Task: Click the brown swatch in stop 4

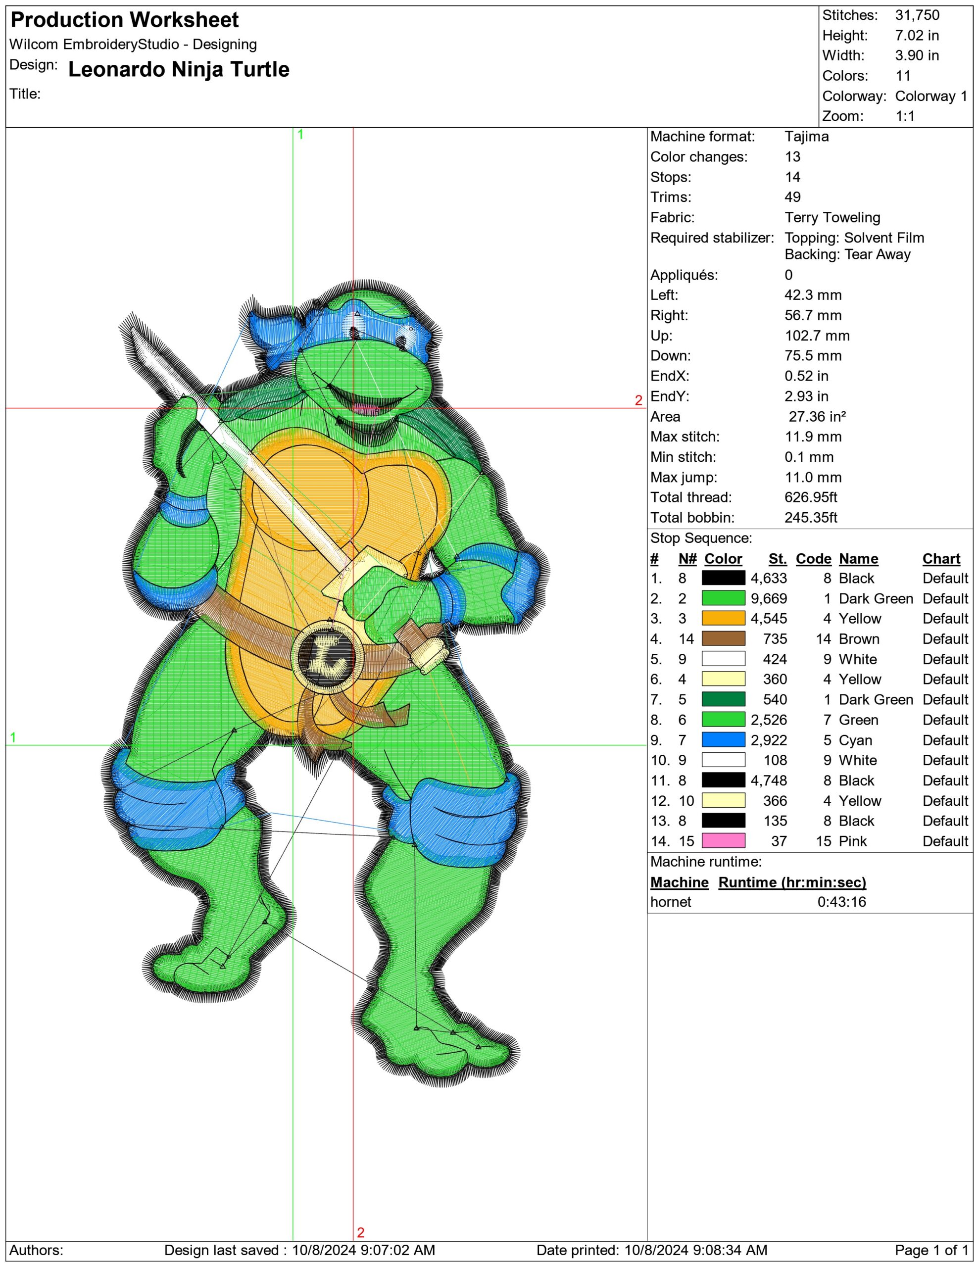Action: [x=723, y=639]
